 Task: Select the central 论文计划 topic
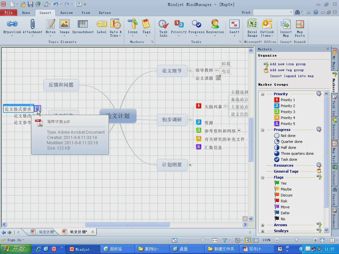tap(118, 116)
